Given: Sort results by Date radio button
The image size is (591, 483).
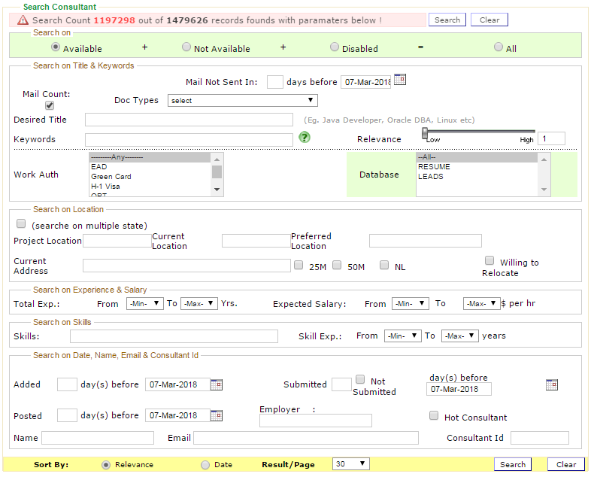Looking at the screenshot, I should [205, 465].
